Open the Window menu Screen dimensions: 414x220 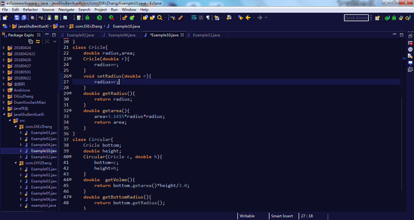coord(129,10)
